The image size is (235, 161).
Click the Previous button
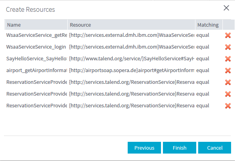click(144, 148)
